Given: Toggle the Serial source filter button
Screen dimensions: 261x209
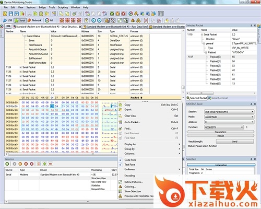Looking at the screenshot, I should click(20, 20).
